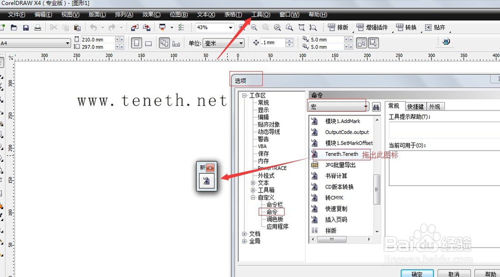Click the Paste clipboard icon
The height and width of the screenshot is (277, 500).
click(x=77, y=27)
